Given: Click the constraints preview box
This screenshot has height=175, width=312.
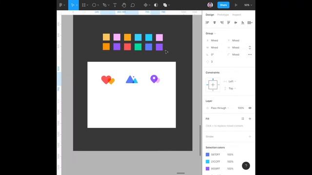Looking at the screenshot, I should 213,85.
